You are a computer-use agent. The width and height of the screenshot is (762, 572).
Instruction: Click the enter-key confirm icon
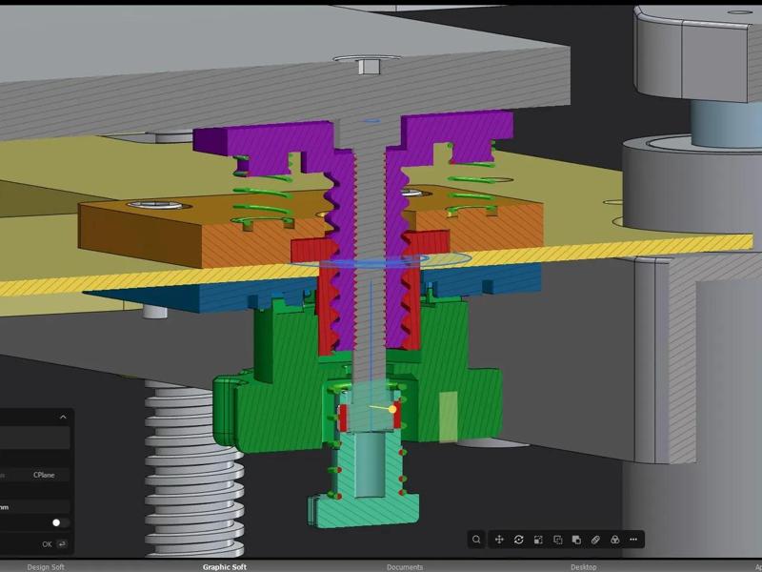[x=62, y=544]
